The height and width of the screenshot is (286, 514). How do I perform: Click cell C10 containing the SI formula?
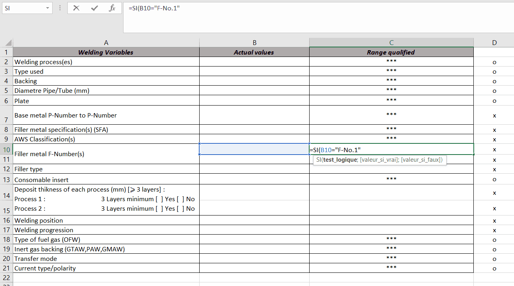tap(391, 149)
